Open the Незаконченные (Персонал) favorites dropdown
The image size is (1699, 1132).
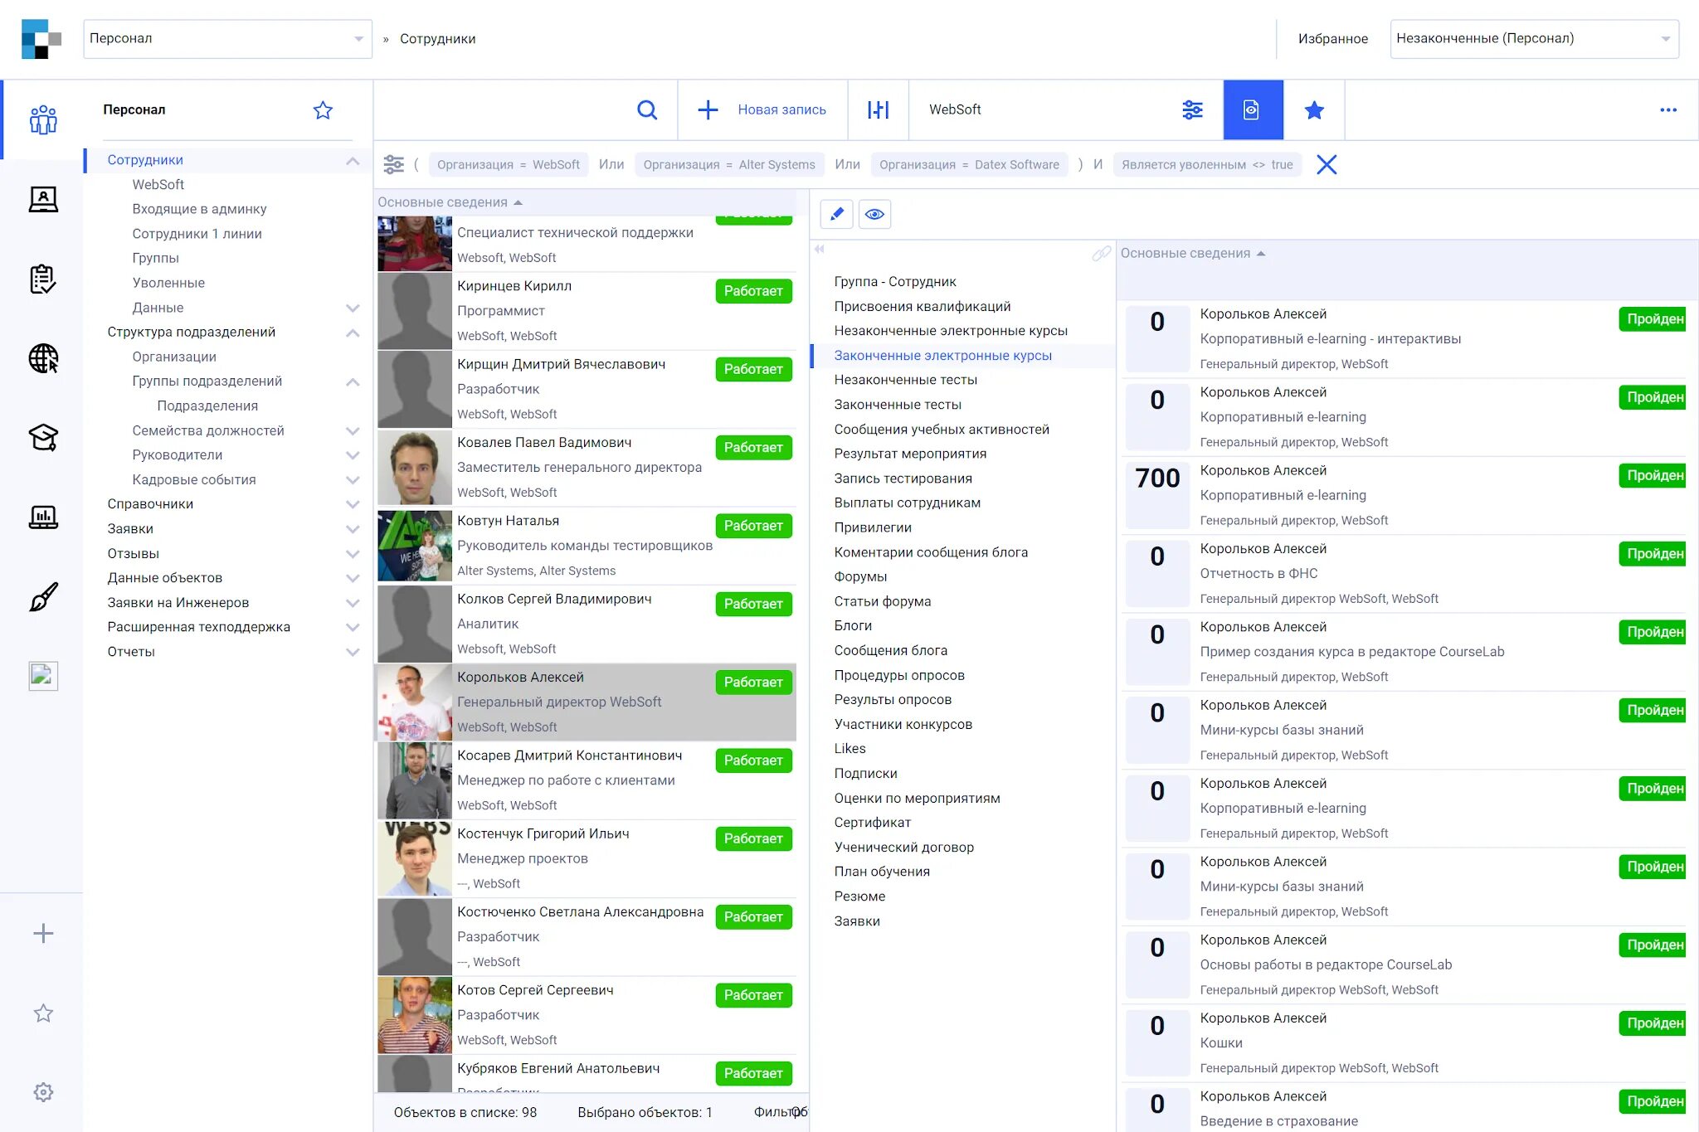(1534, 39)
